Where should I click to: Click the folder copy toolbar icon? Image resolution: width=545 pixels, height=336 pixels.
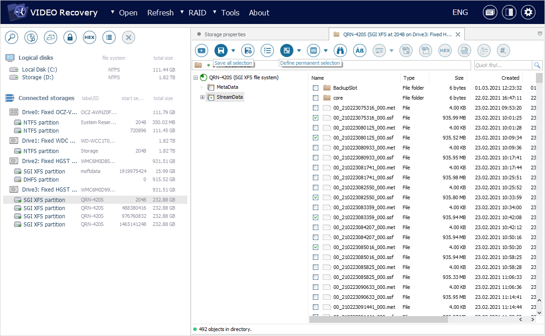(x=484, y=50)
